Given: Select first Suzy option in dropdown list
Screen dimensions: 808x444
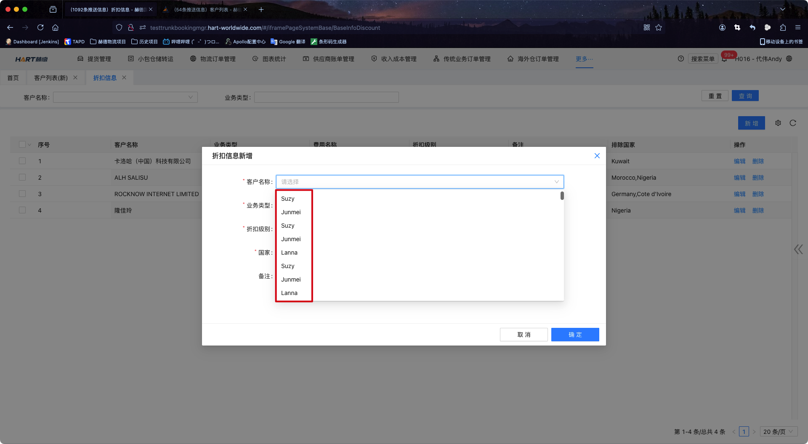Looking at the screenshot, I should (x=288, y=199).
